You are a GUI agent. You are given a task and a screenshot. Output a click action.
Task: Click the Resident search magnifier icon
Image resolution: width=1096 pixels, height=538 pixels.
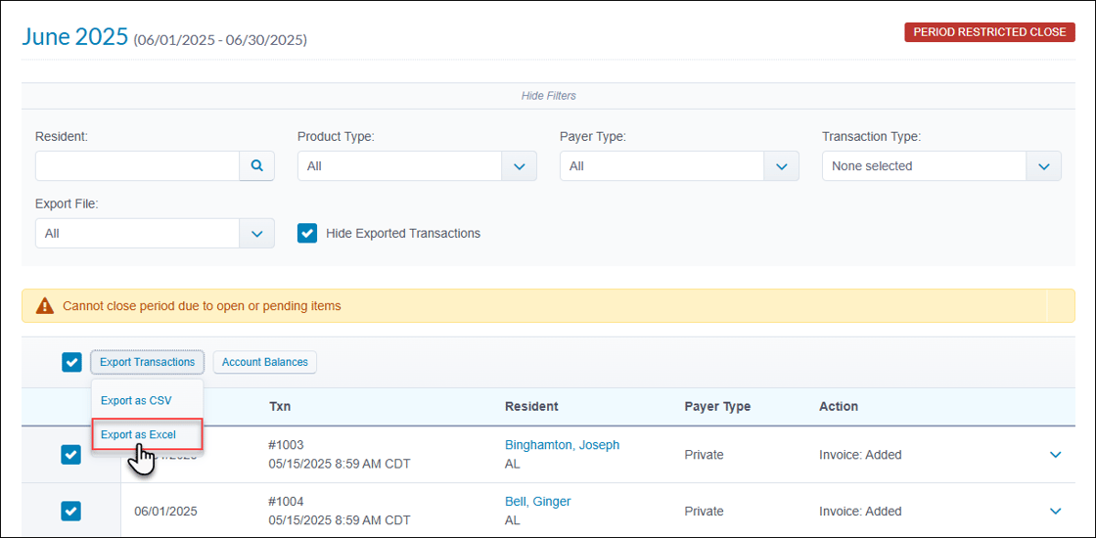point(257,166)
